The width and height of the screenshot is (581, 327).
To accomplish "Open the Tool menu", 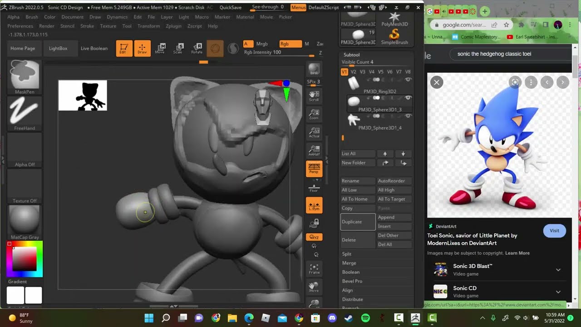I will coord(127,26).
